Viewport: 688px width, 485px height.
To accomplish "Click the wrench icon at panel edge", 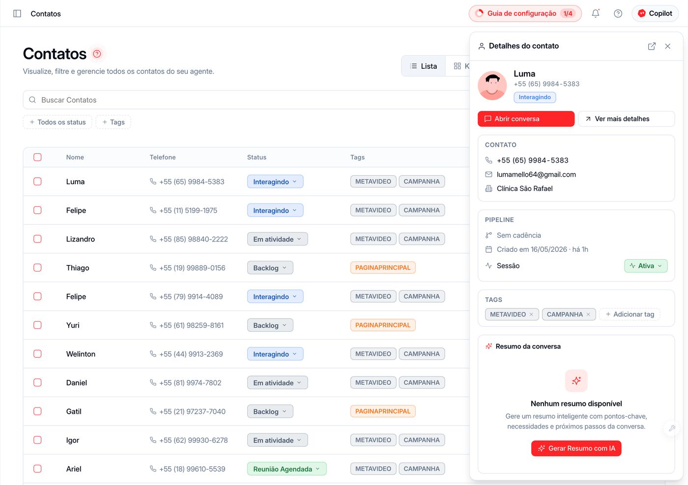I will (x=672, y=428).
